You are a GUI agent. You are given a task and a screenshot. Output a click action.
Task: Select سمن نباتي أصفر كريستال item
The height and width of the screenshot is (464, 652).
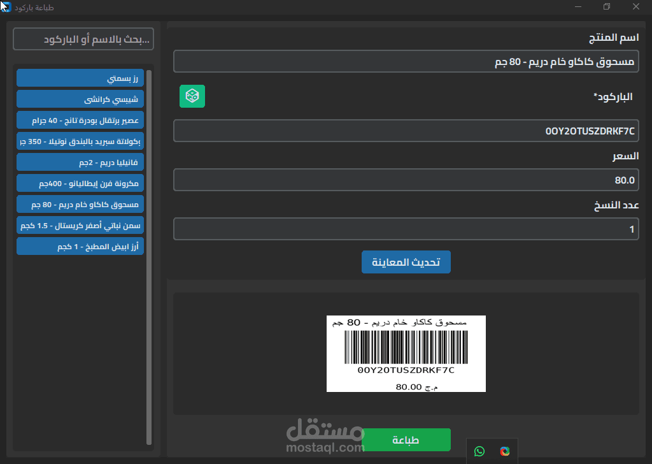80,225
